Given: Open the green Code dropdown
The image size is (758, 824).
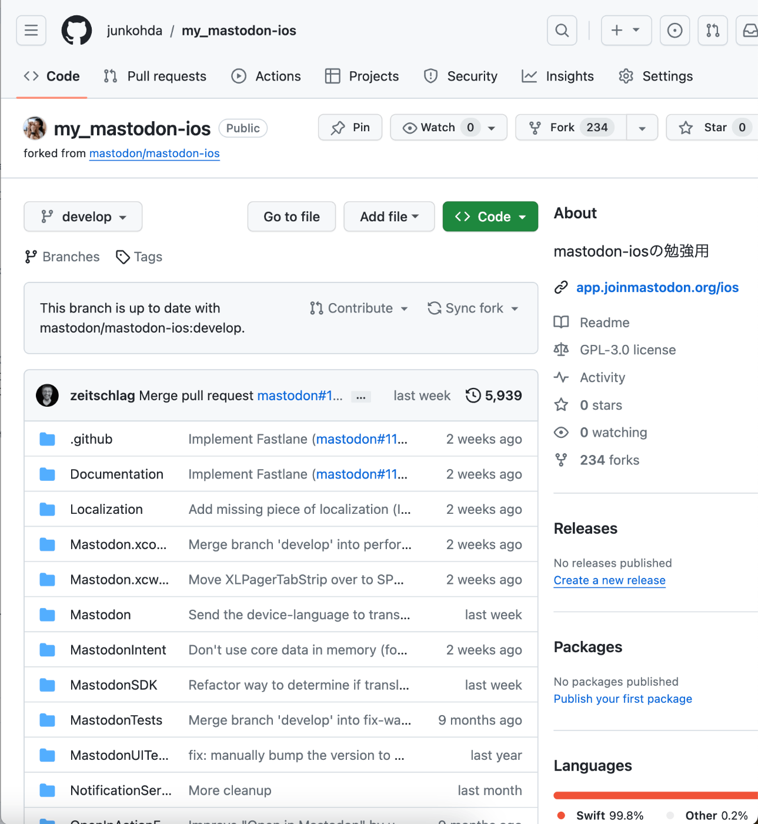Looking at the screenshot, I should pos(490,217).
